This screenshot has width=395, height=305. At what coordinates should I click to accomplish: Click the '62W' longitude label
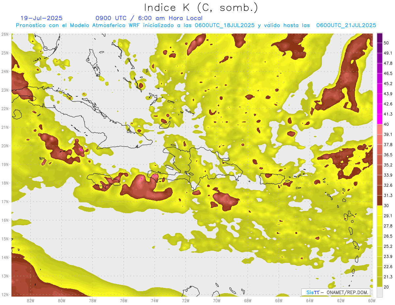[341, 300]
